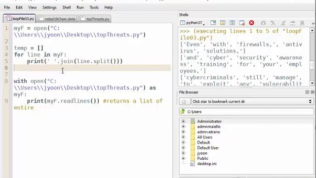Screen dimensions: 316x178
Task: Click the greyed postmortem debug icon
Action: 263,23
